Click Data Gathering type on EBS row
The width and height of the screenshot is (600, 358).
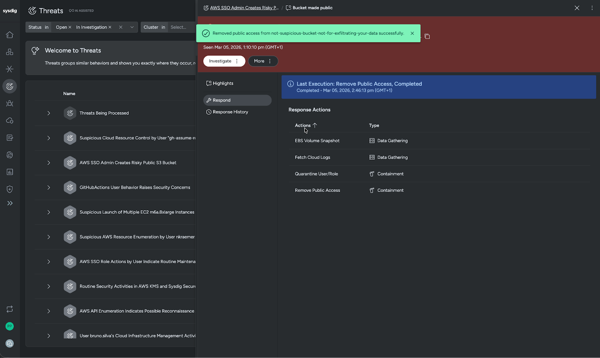[x=388, y=141]
